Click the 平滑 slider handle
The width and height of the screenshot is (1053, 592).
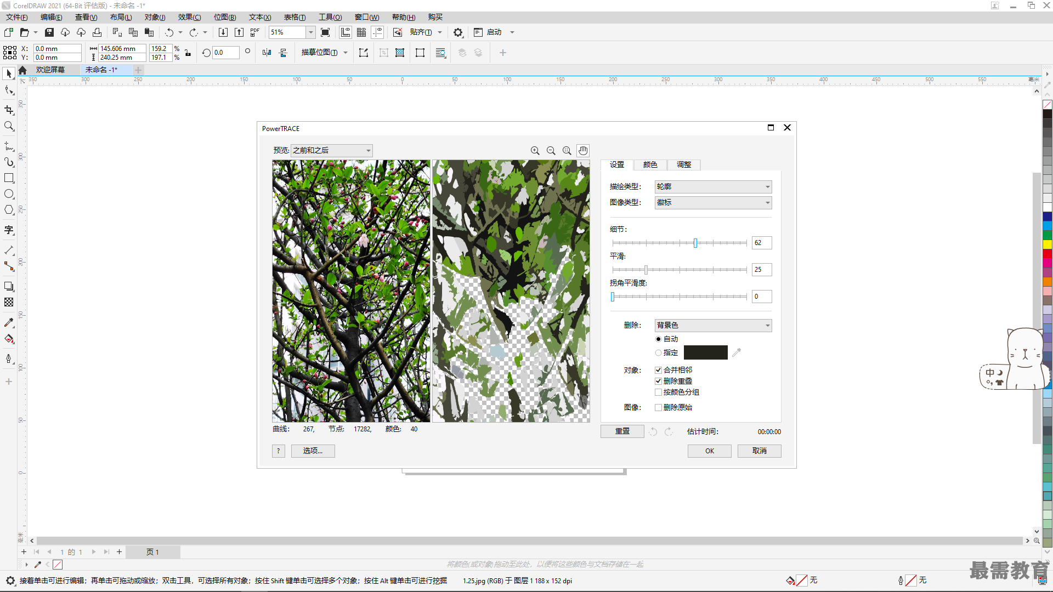click(x=646, y=270)
